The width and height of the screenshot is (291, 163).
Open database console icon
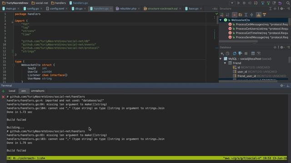[x=259, y=53]
